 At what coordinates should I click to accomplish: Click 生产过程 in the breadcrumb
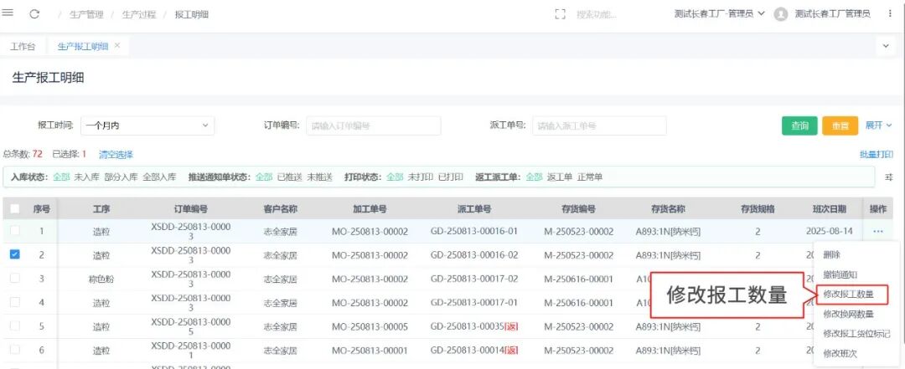pyautogui.click(x=139, y=14)
